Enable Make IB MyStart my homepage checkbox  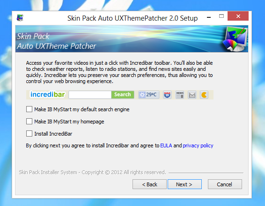pyautogui.click(x=29, y=121)
